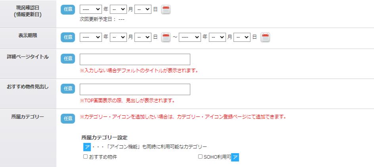Open 表示期限 end month dropdown

click(217, 37)
